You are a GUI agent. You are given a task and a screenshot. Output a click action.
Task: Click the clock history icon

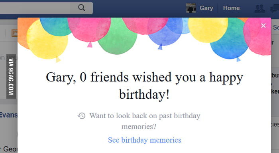pyautogui.click(x=81, y=116)
